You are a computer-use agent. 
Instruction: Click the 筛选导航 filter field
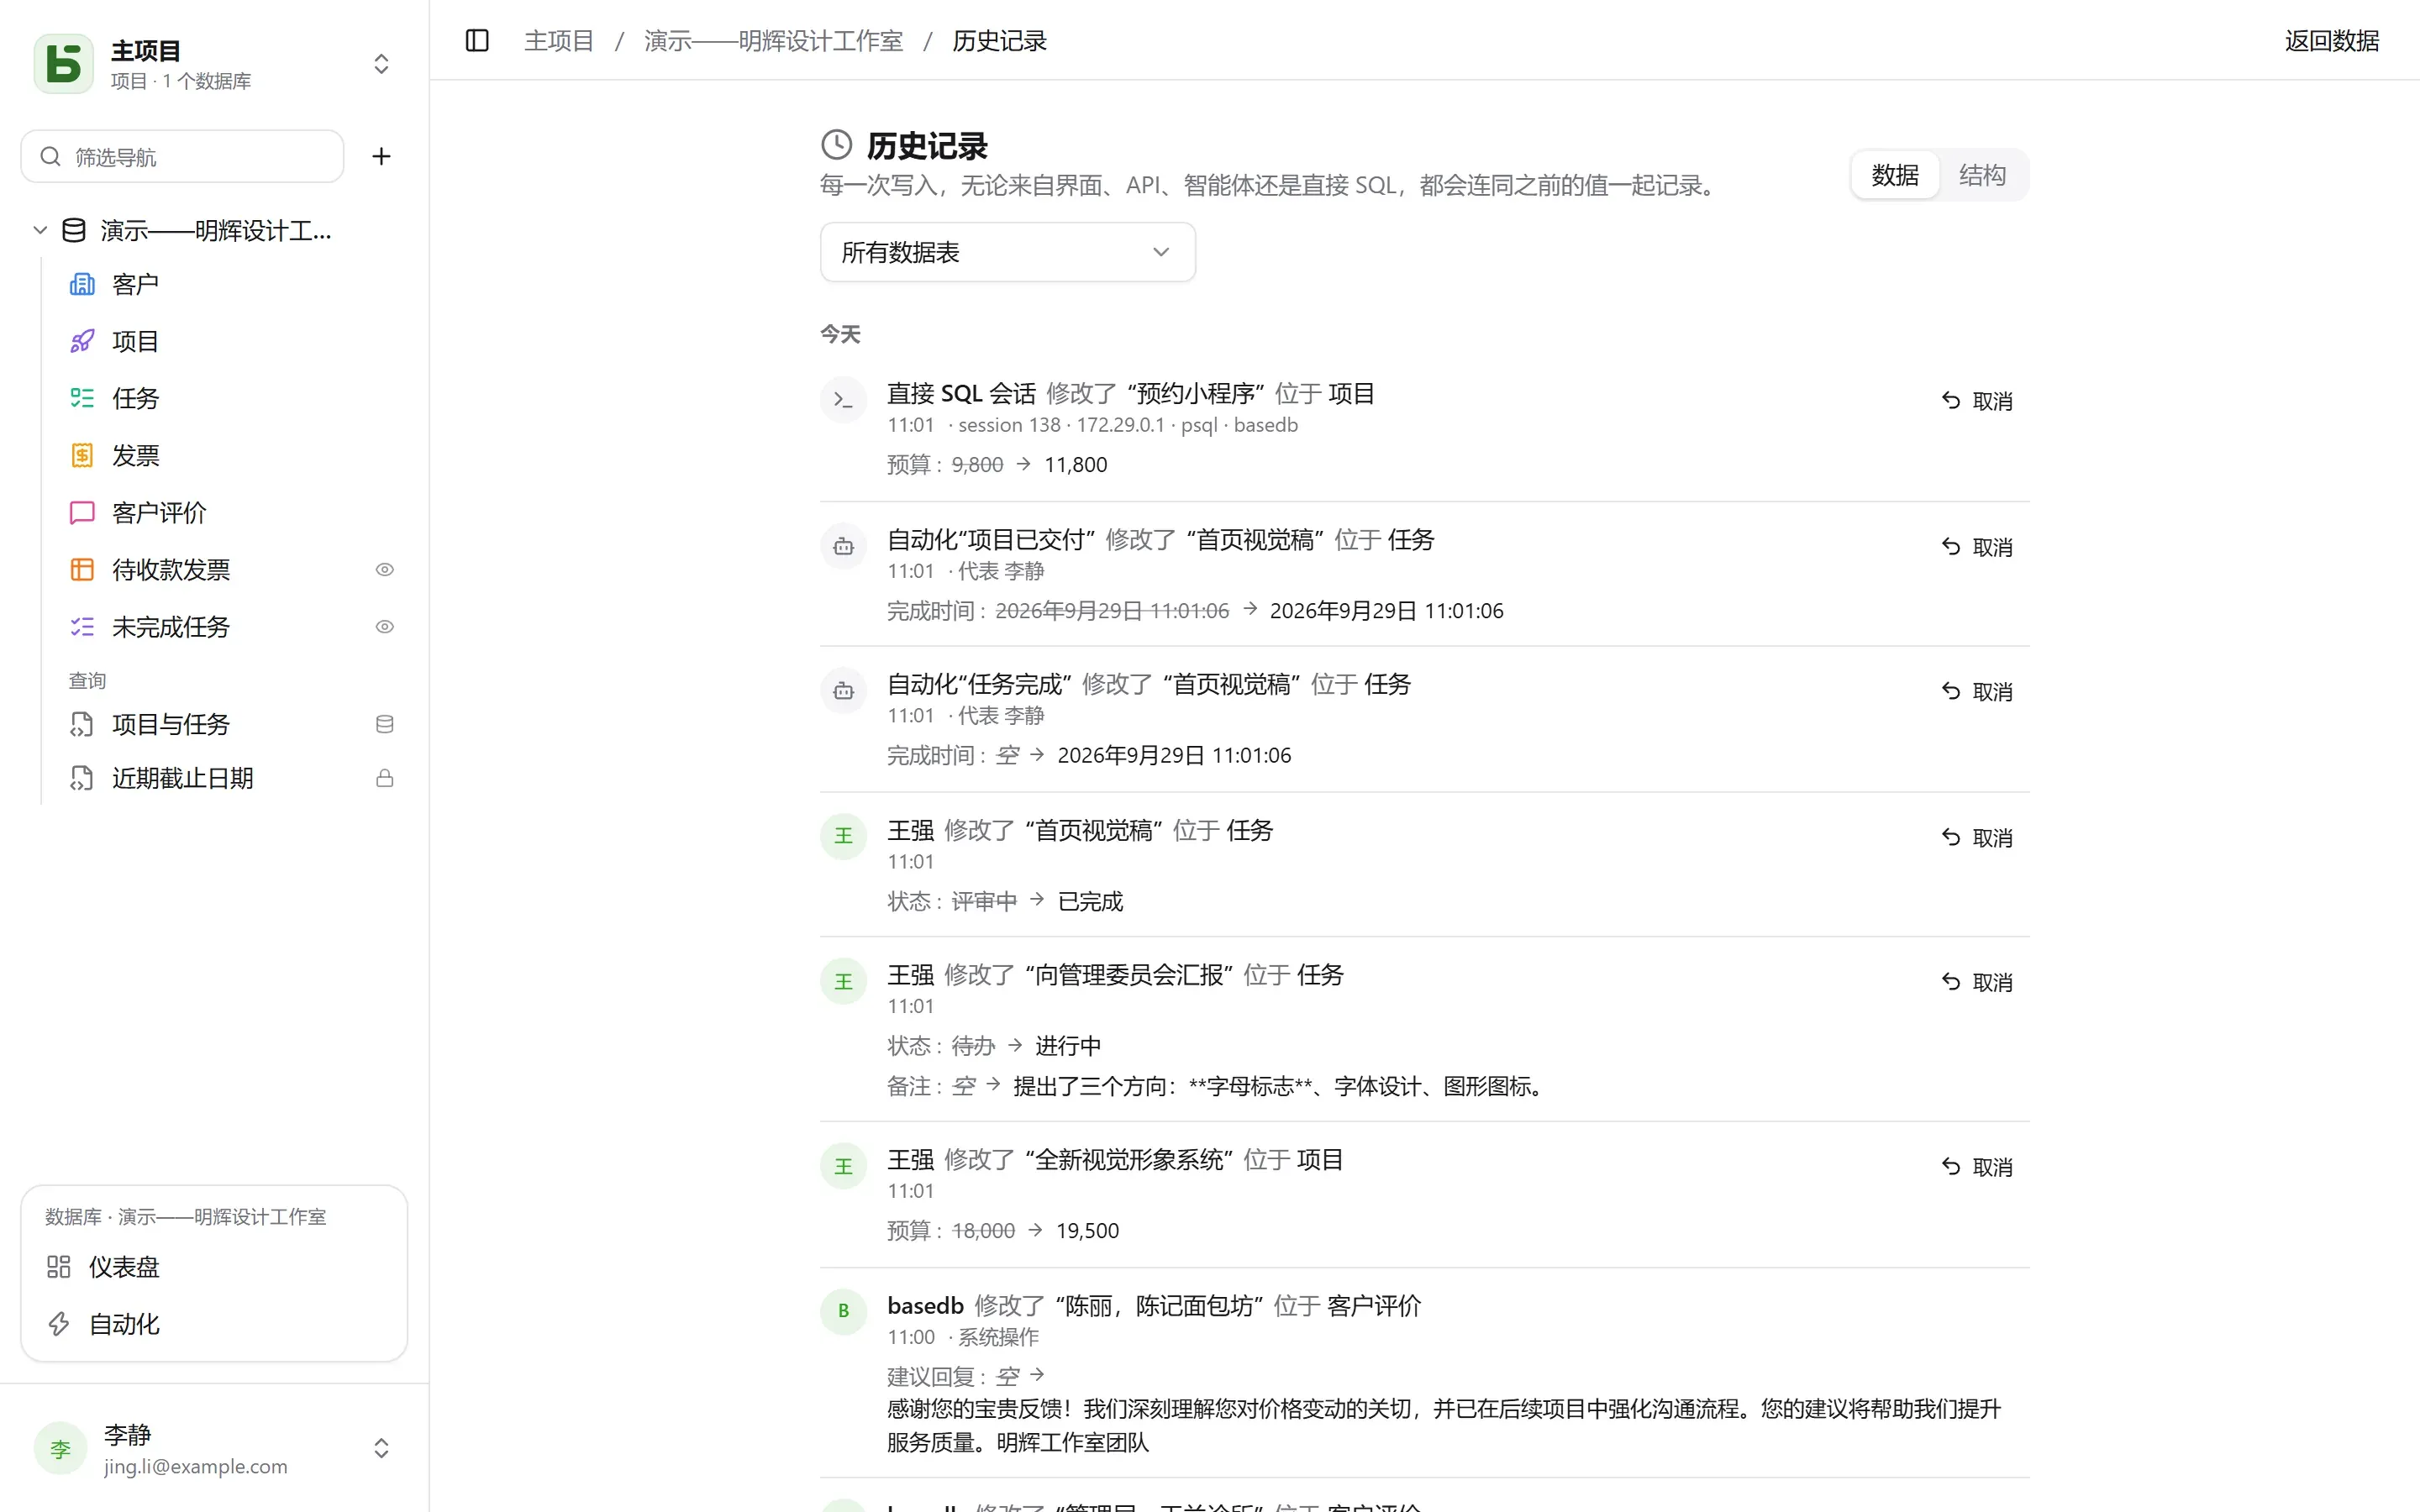coord(182,156)
